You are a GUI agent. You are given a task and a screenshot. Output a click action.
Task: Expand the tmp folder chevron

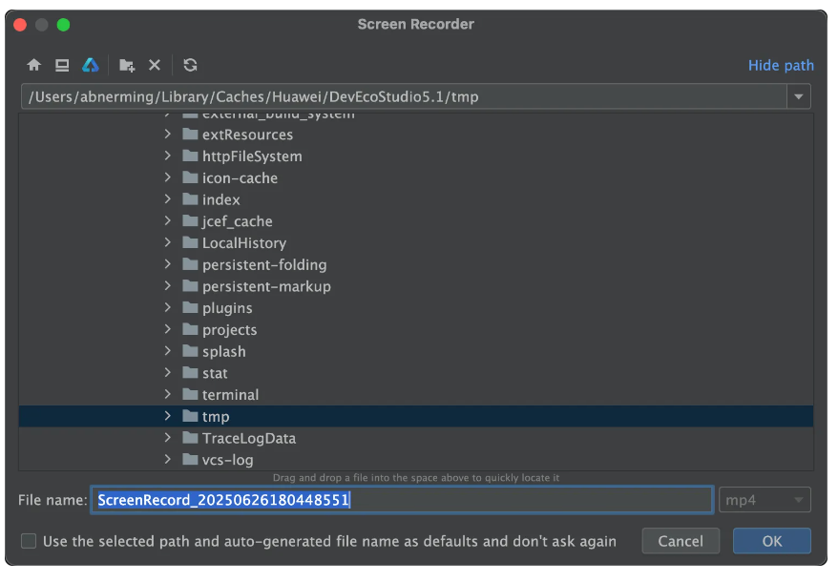tap(168, 417)
